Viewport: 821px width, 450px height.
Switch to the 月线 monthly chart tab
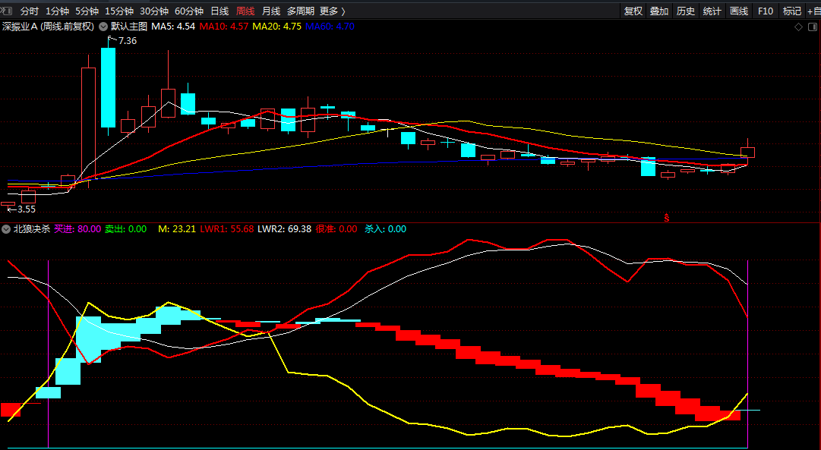point(270,11)
